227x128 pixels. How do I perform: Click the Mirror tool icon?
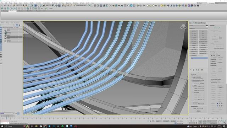89,6
